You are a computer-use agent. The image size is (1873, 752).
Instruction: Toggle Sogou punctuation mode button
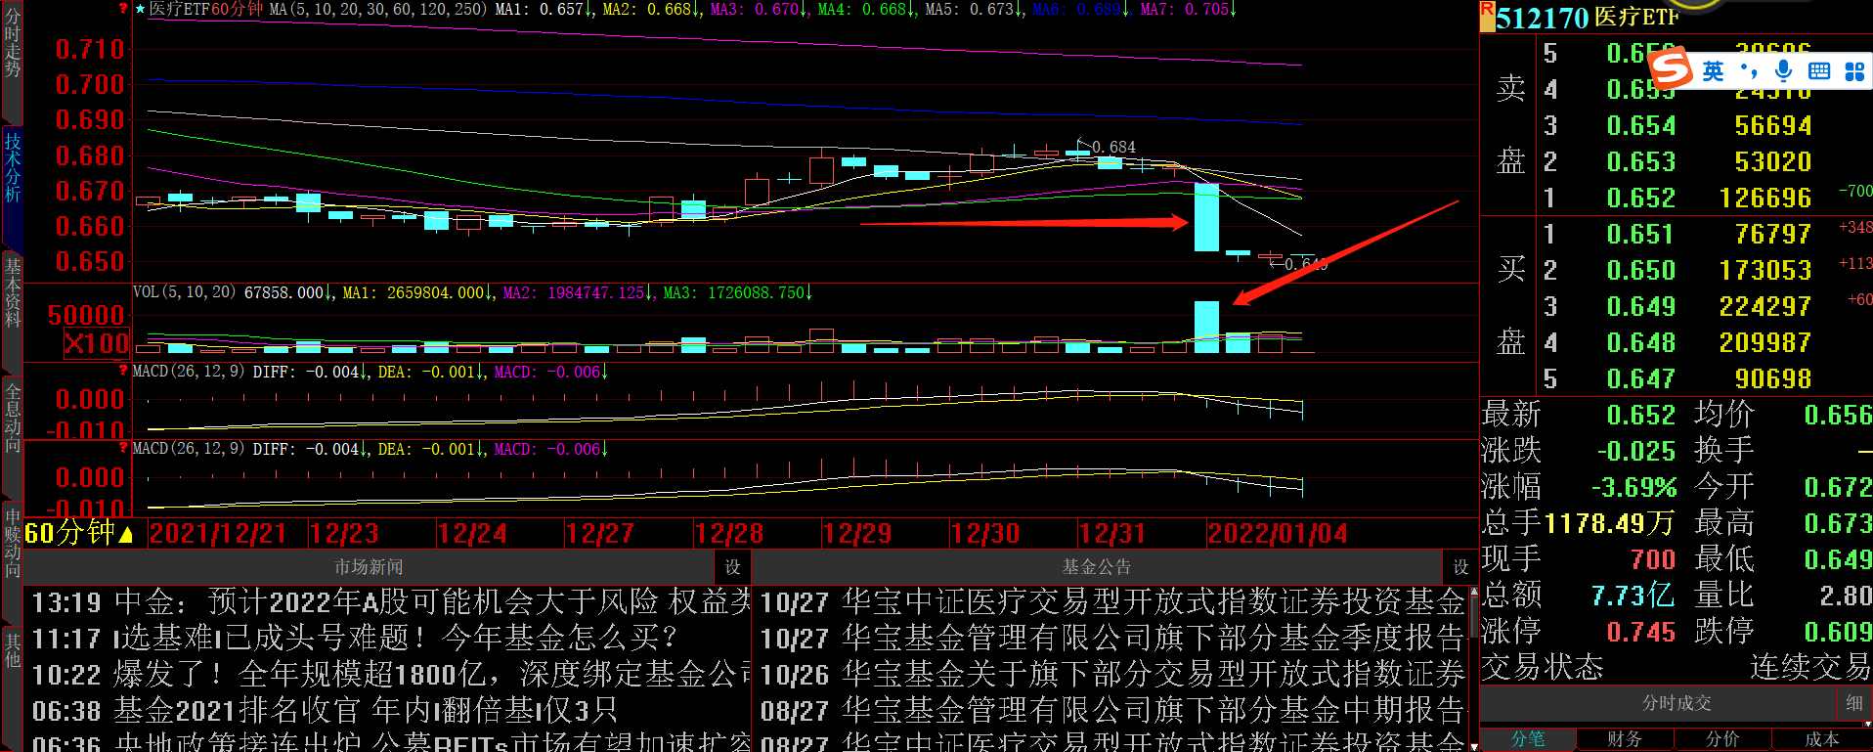click(1748, 71)
